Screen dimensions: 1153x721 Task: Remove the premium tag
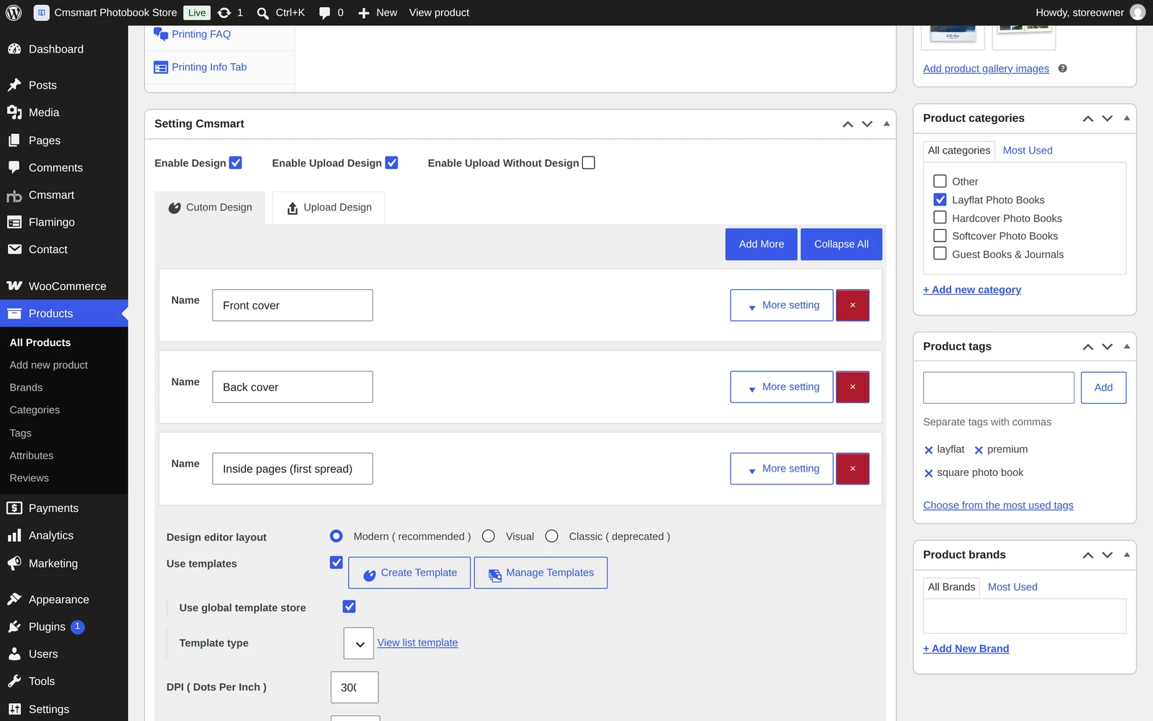pyautogui.click(x=979, y=450)
